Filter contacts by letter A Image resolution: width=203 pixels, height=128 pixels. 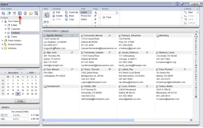click(x=196, y=39)
